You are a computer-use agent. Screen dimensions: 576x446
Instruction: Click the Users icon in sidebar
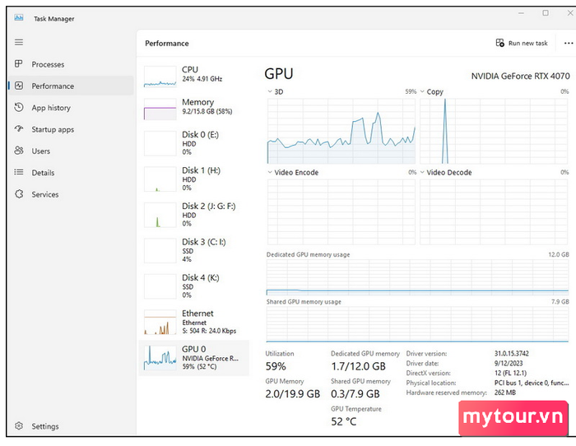point(19,151)
